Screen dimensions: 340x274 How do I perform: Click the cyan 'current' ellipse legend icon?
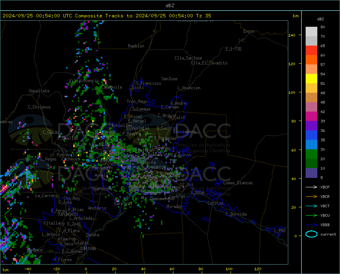click(311, 234)
